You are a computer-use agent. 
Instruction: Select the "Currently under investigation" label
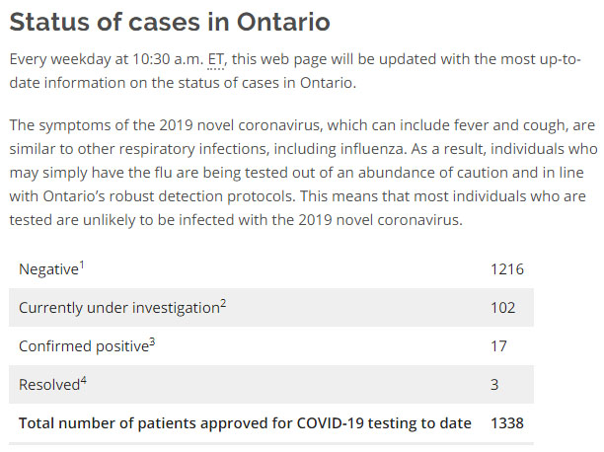click(118, 308)
